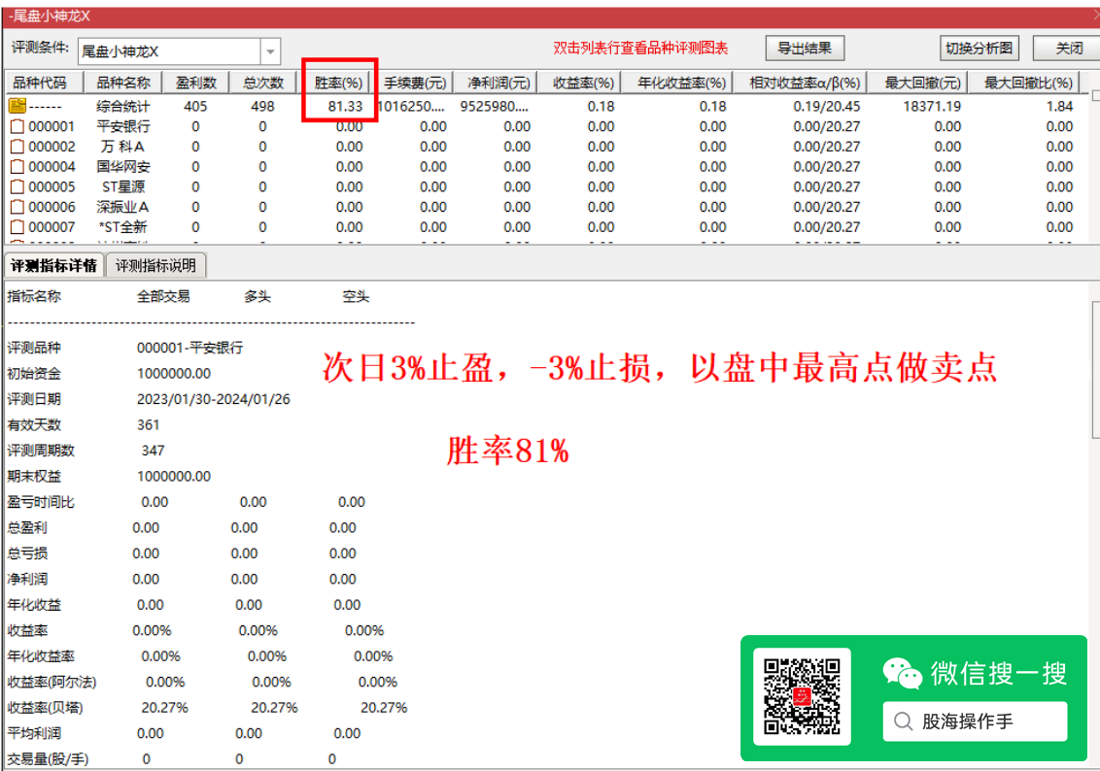This screenshot has width=1100, height=771.
Task: Click the 关闭 button
Action: (1069, 49)
